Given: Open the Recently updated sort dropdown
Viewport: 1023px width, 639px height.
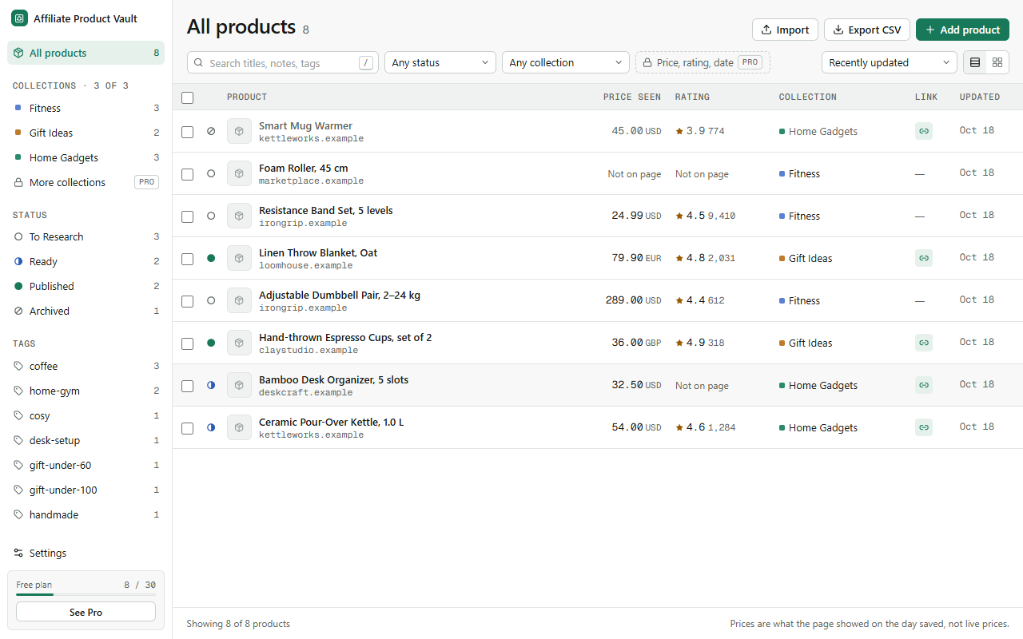Looking at the screenshot, I should click(x=890, y=62).
